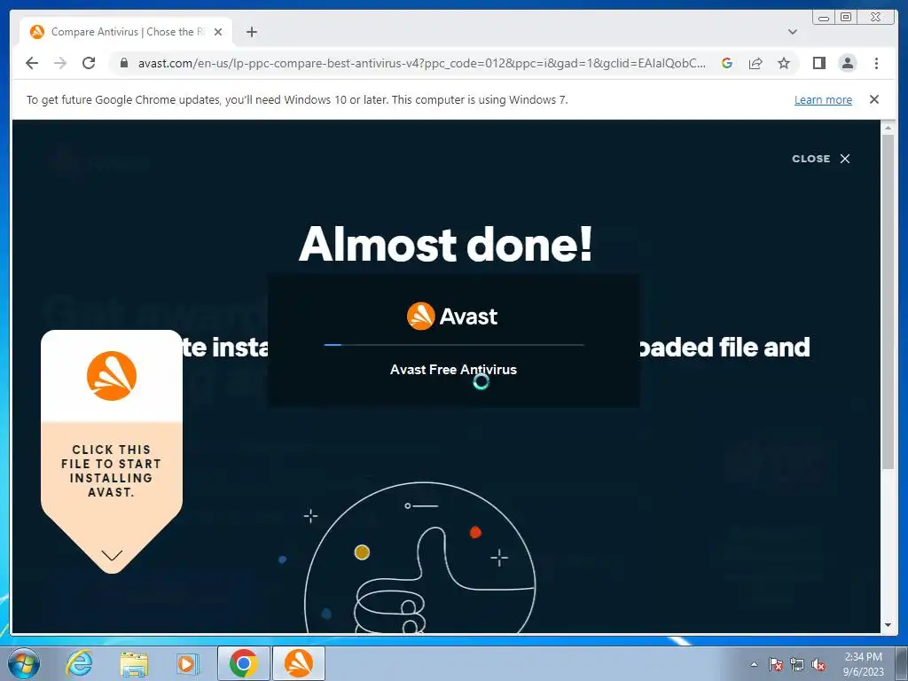Show hidden system tray icons
908x681 pixels.
pyautogui.click(x=754, y=664)
